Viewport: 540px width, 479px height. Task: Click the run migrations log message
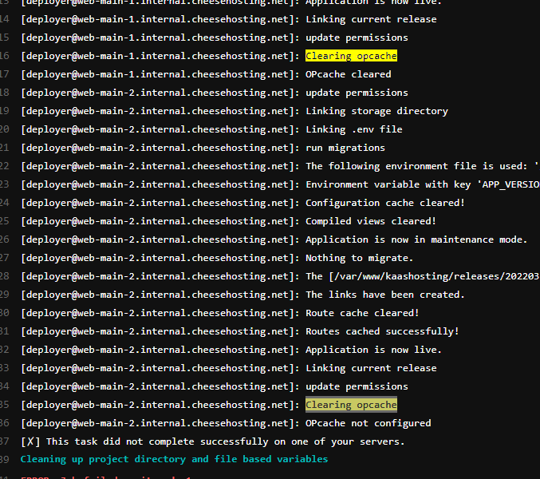(345, 148)
